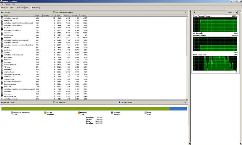Select the svchost.exe (NetworkService) row
Screen dimensions: 242x145
click(44, 55)
